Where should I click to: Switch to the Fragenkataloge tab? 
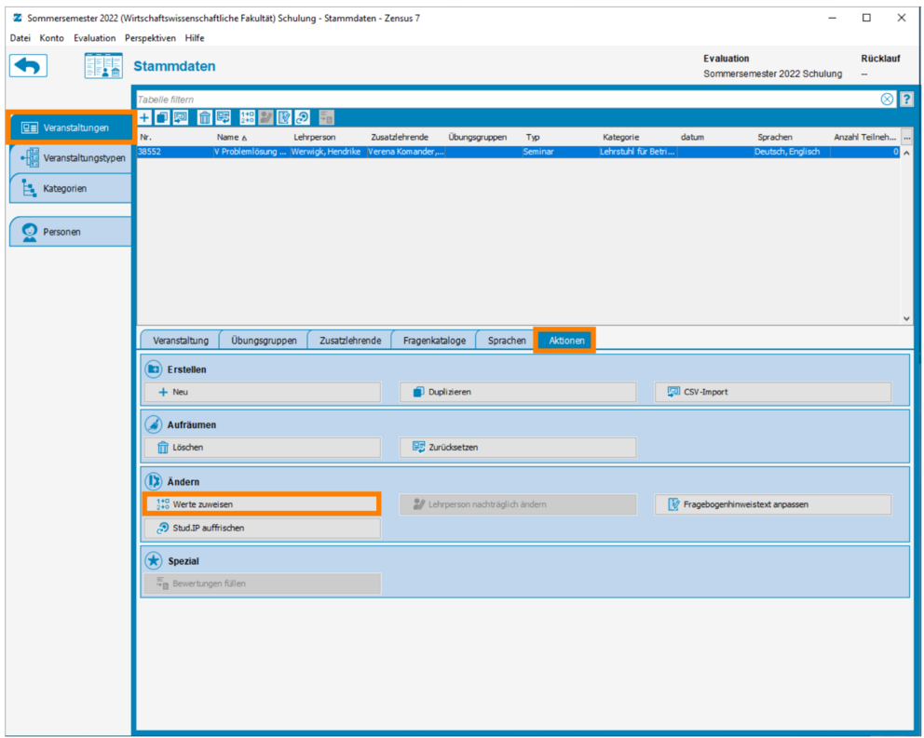[434, 341]
